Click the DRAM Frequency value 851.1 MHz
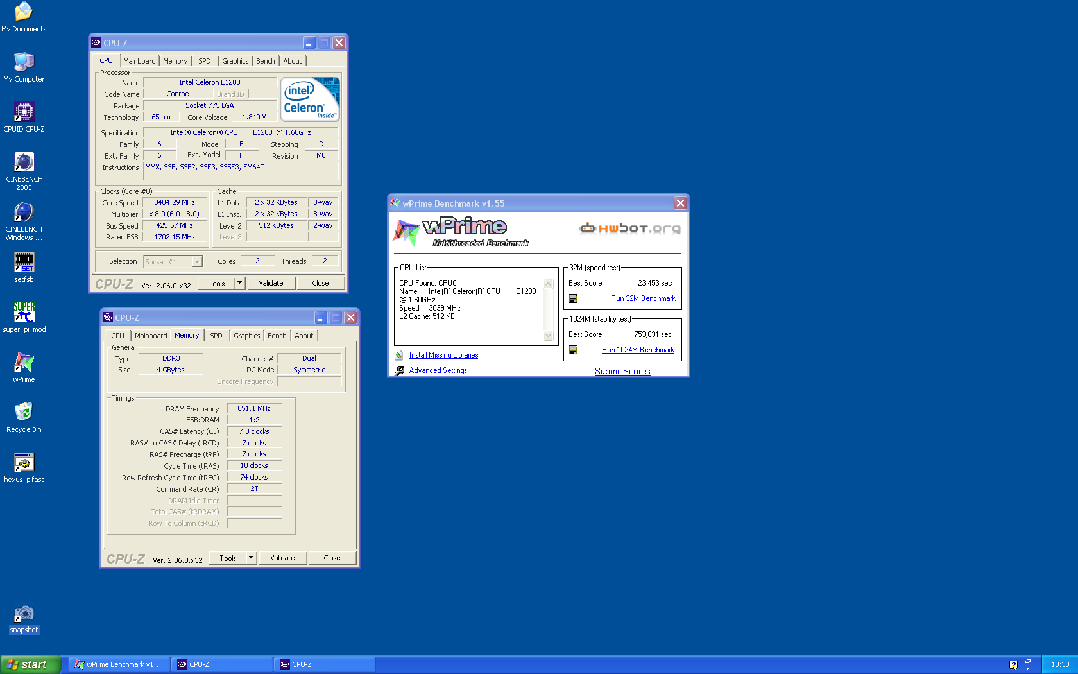The image size is (1078, 674). pos(254,408)
